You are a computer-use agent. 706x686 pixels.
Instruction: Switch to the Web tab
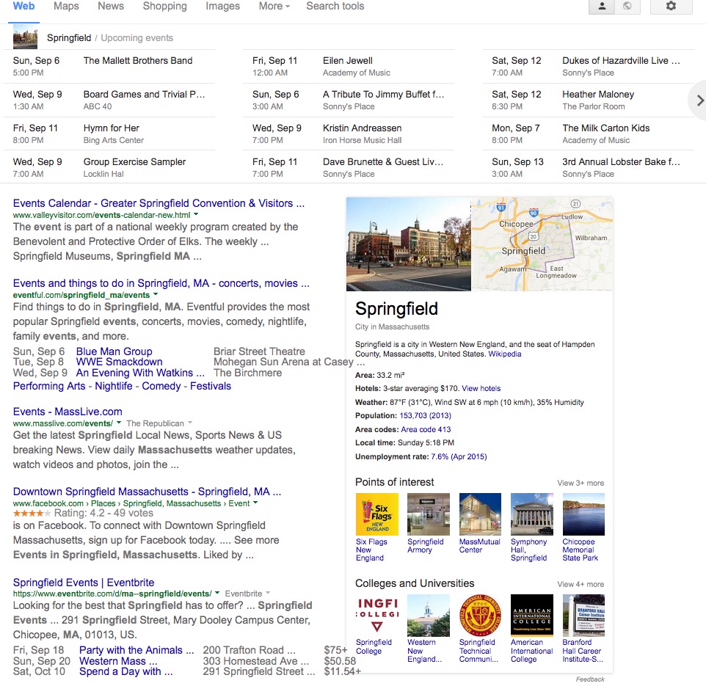(x=23, y=7)
